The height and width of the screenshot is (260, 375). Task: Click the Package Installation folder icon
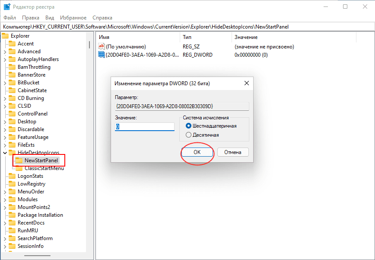pos(12,215)
